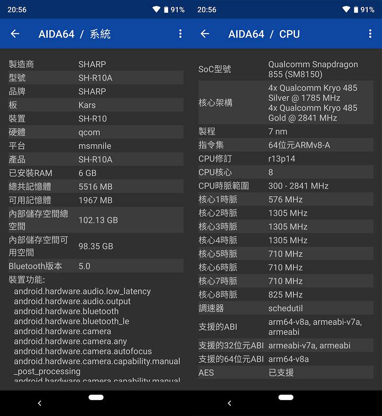
Task: Select the CPU修訂 r13p14 row
Action: click(286, 158)
